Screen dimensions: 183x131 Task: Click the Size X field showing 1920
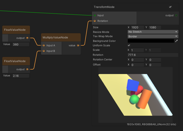click(x=138, y=27)
